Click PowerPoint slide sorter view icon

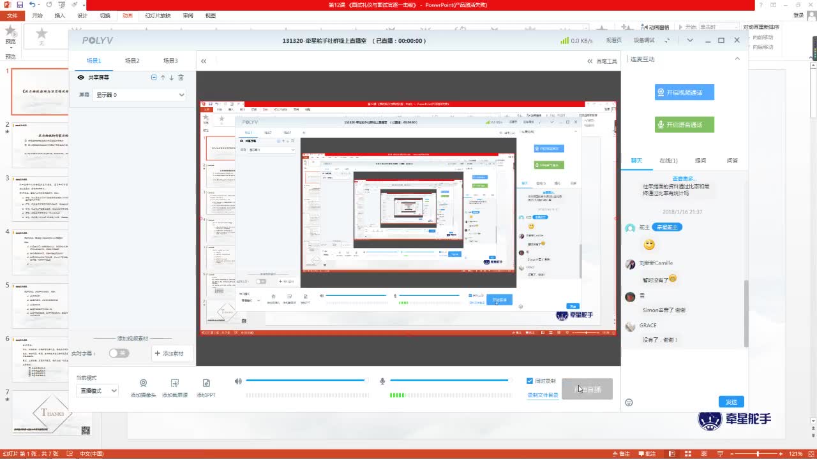pos(688,454)
